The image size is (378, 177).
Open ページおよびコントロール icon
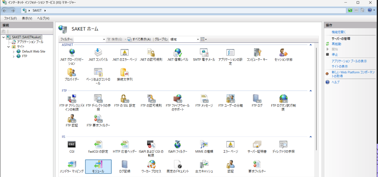[98, 77]
